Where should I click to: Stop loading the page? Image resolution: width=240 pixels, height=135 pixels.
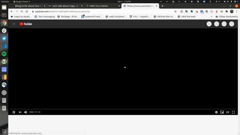point(22,12)
